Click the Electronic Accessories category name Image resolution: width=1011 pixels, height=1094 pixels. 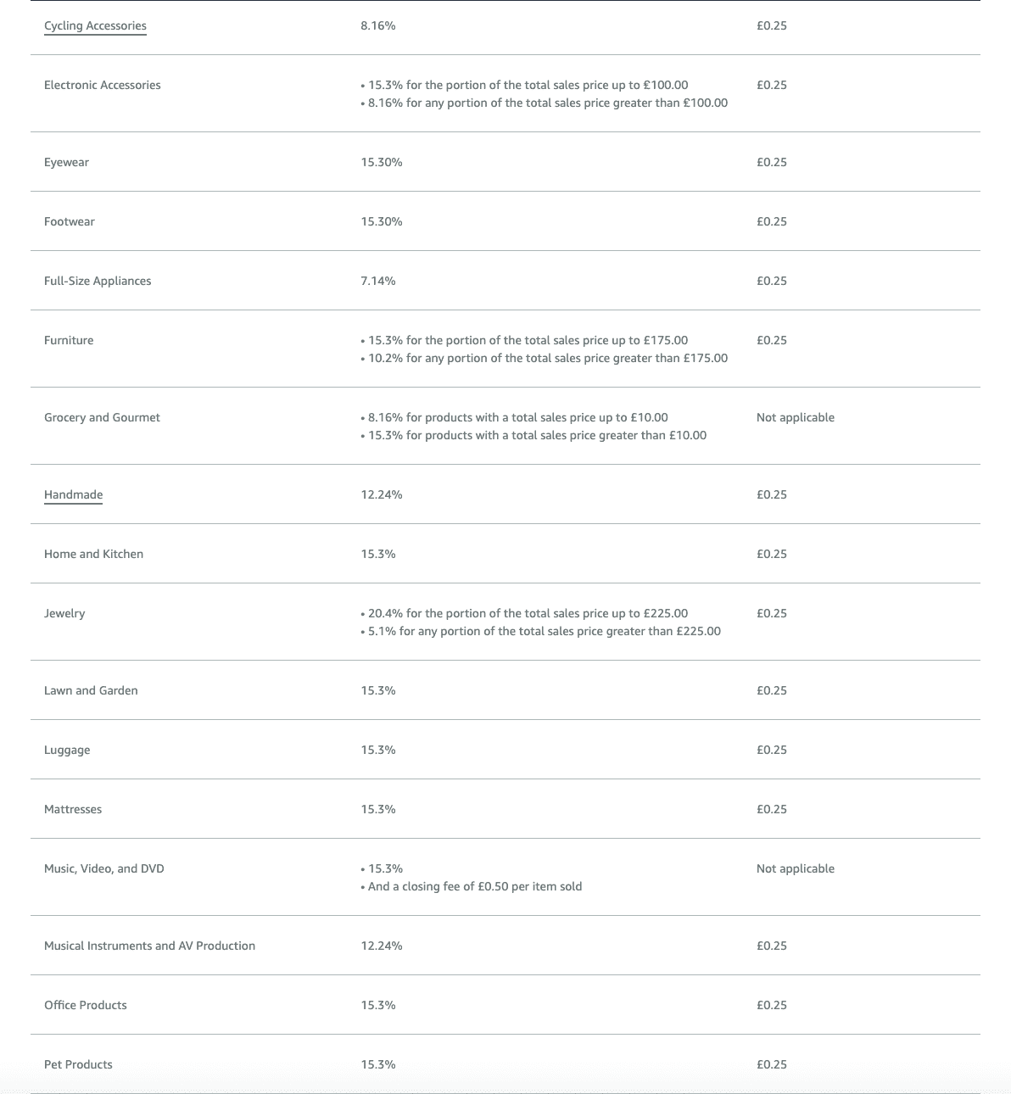click(x=102, y=86)
